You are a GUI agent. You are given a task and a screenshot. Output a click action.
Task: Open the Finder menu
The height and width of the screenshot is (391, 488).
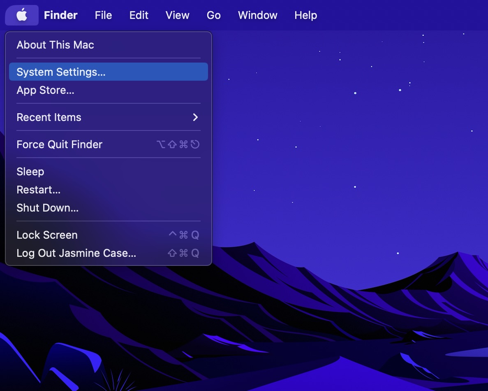click(x=61, y=15)
